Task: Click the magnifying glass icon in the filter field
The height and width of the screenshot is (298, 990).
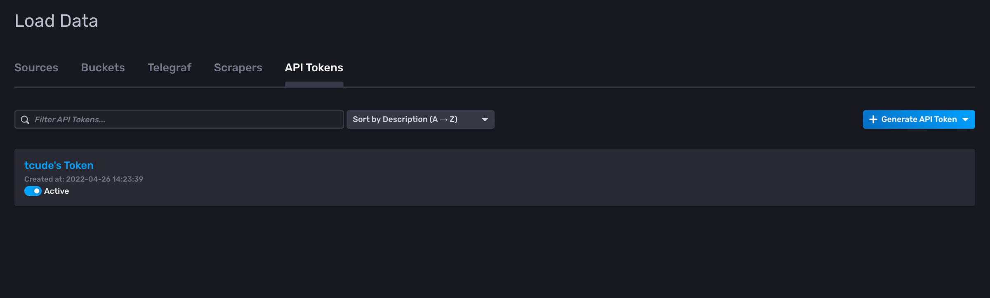Action: [x=25, y=120]
